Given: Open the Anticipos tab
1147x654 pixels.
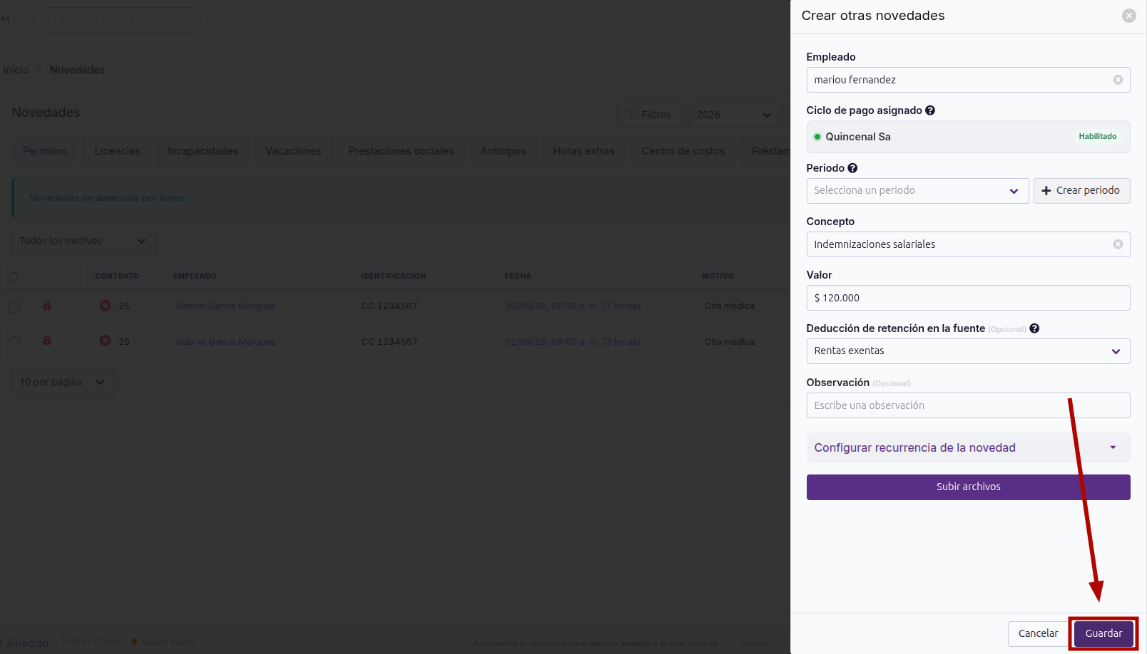Looking at the screenshot, I should [503, 151].
